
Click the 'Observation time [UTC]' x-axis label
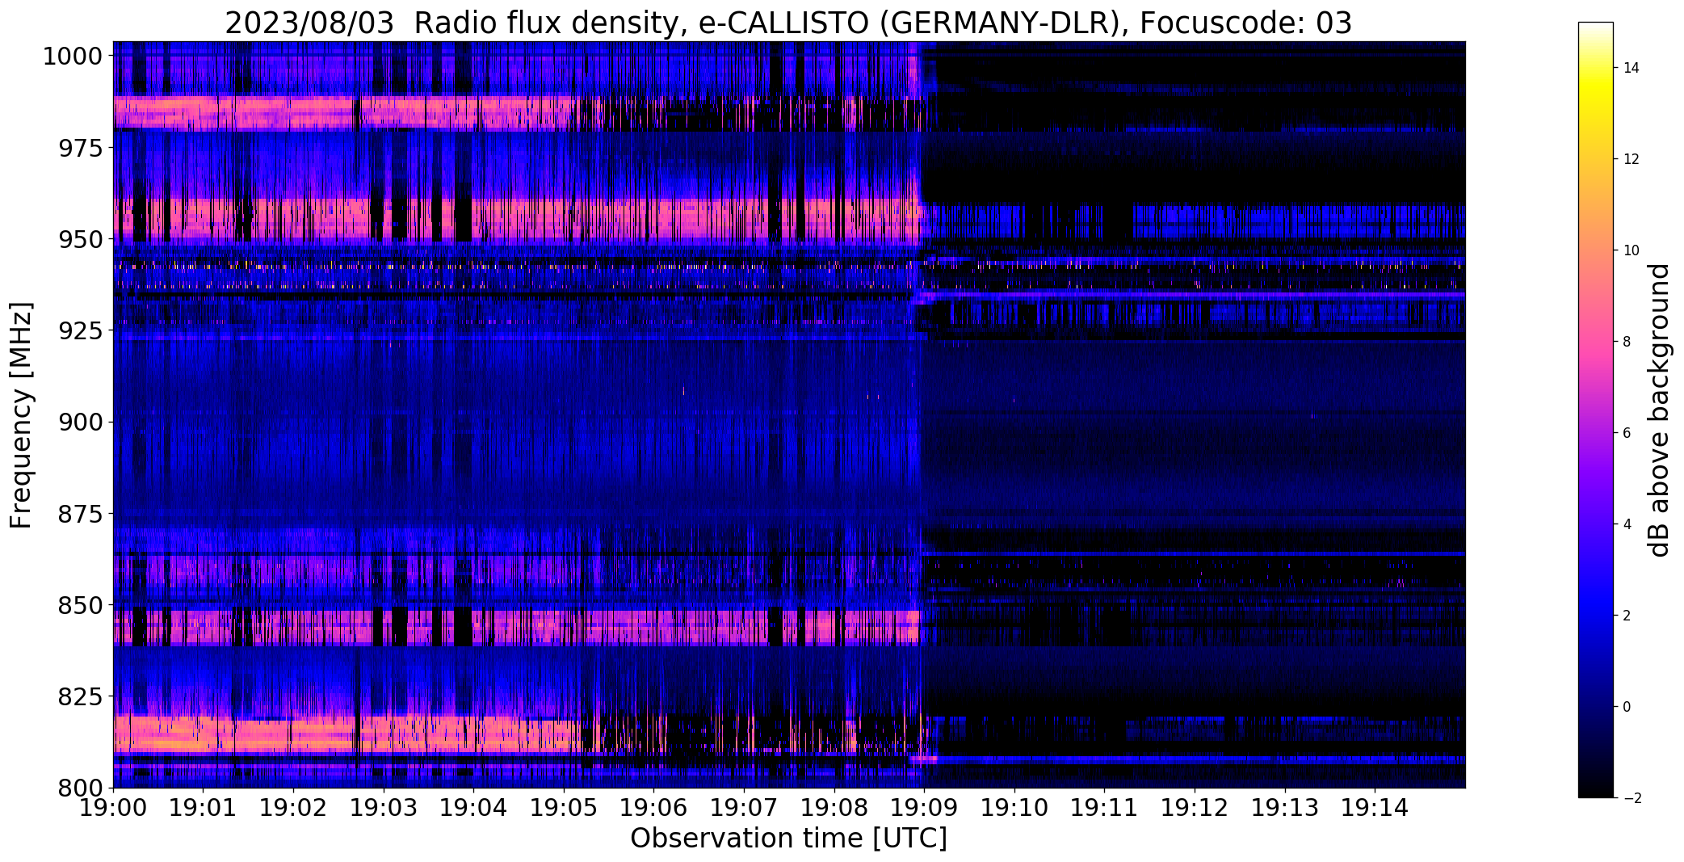(x=788, y=839)
